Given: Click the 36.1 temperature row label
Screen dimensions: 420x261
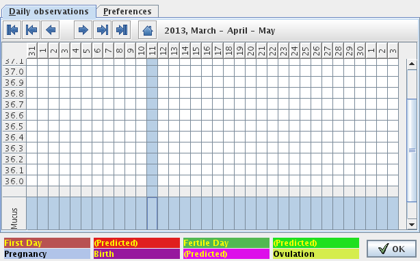Looking at the screenshot, I should point(14,170).
